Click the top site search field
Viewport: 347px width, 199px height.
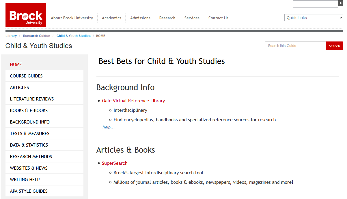tap(316, 4)
